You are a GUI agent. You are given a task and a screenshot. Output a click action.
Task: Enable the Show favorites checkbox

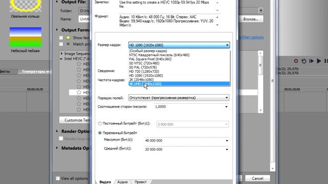tap(61, 38)
